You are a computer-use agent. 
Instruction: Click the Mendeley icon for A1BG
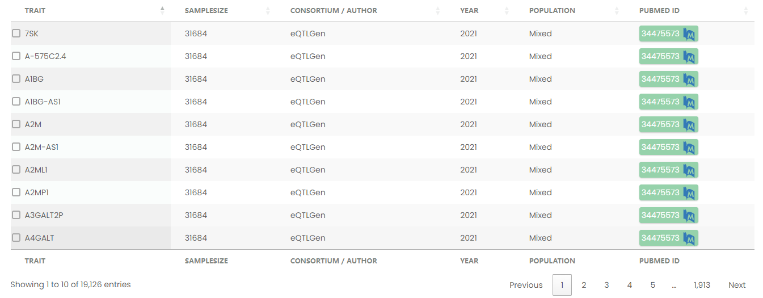(689, 79)
